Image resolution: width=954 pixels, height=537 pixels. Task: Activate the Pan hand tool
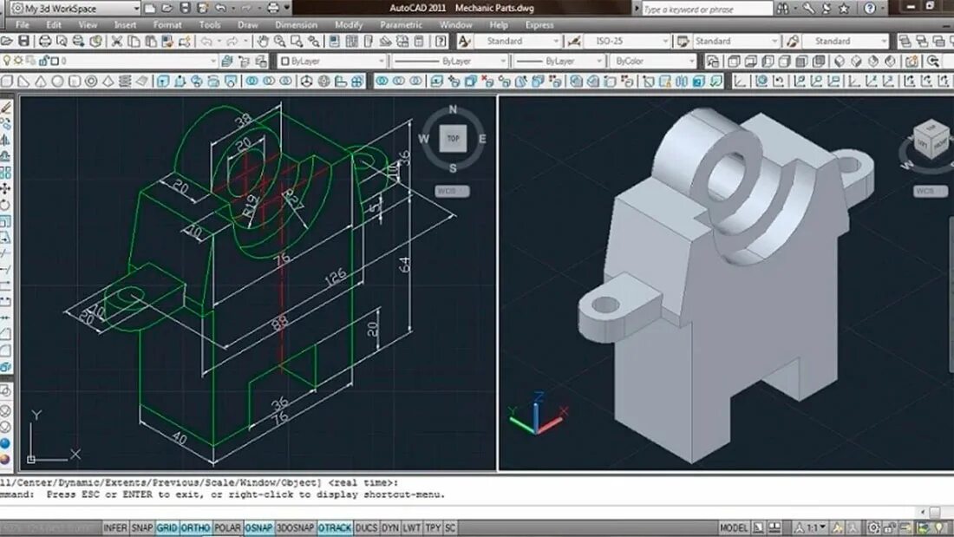click(262, 42)
